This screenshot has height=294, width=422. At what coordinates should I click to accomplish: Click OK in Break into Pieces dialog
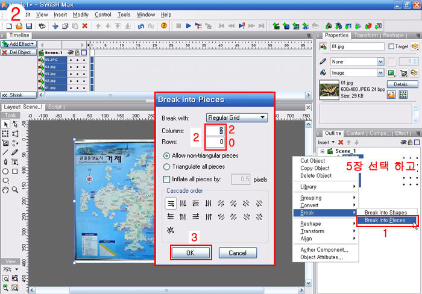click(x=191, y=253)
